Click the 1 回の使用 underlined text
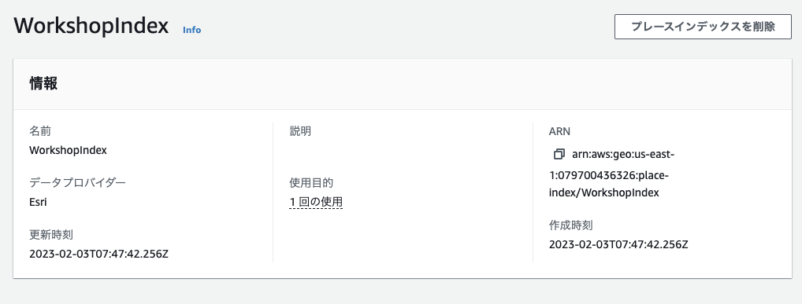This screenshot has width=802, height=304. pyautogui.click(x=316, y=202)
